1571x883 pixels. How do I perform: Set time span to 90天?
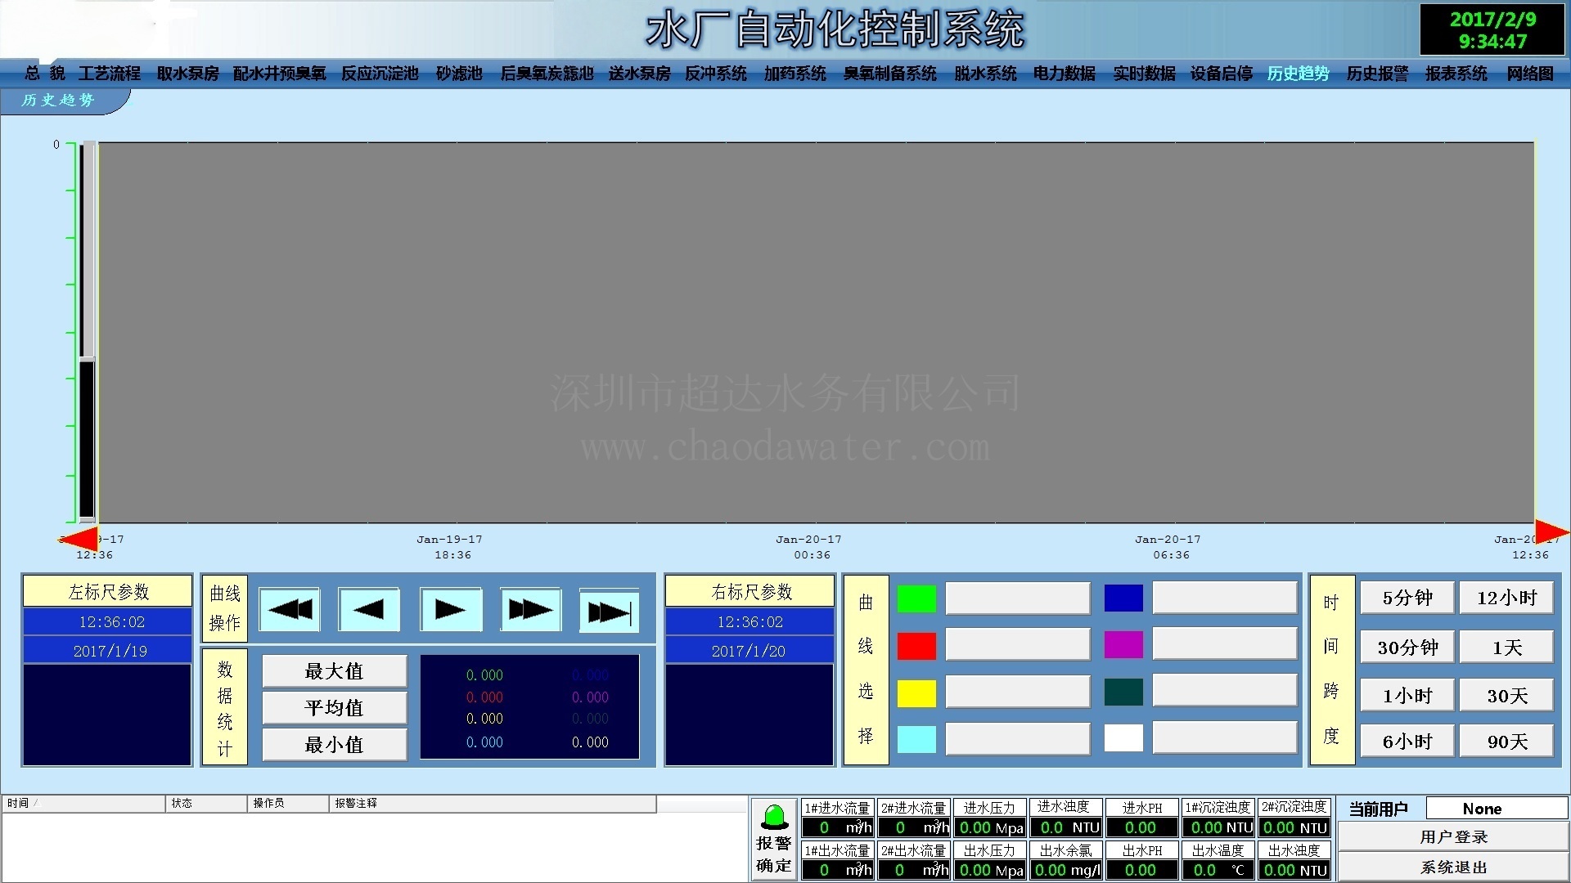coord(1506,742)
